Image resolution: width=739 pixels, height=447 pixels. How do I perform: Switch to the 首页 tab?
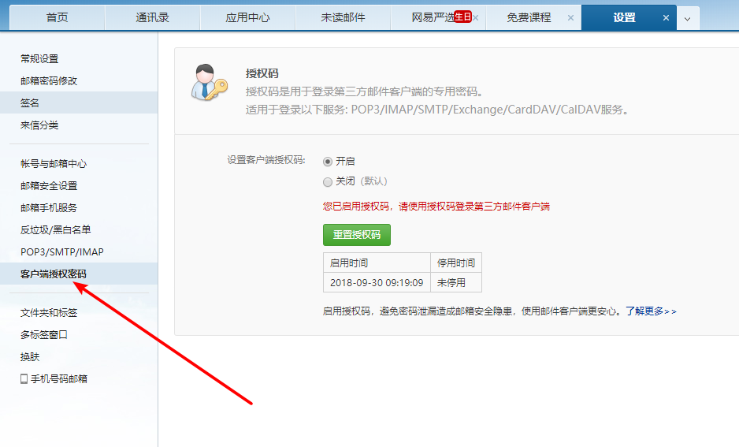(57, 17)
